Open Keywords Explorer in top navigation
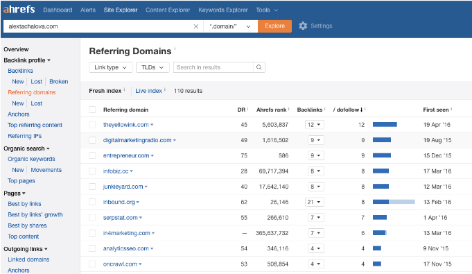 click(x=222, y=10)
